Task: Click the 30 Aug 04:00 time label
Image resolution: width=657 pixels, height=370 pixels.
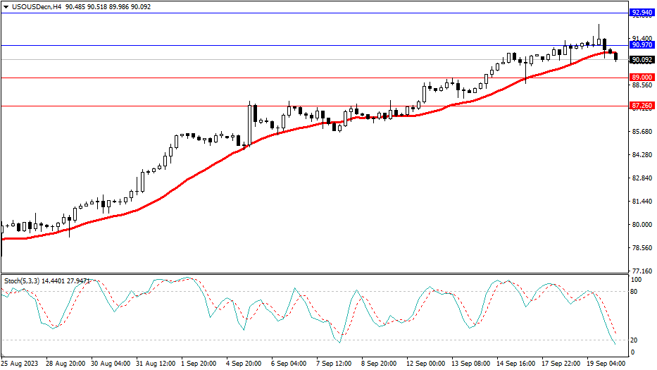Action: click(x=109, y=364)
